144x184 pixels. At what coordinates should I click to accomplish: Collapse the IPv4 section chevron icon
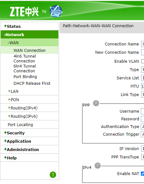(x=97, y=165)
